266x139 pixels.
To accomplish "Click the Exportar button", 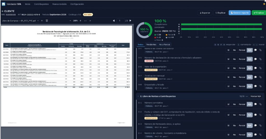I will [205, 13].
